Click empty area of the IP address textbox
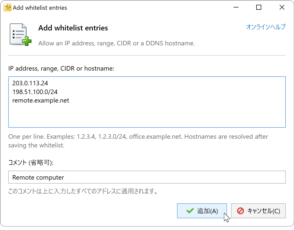 (147, 116)
